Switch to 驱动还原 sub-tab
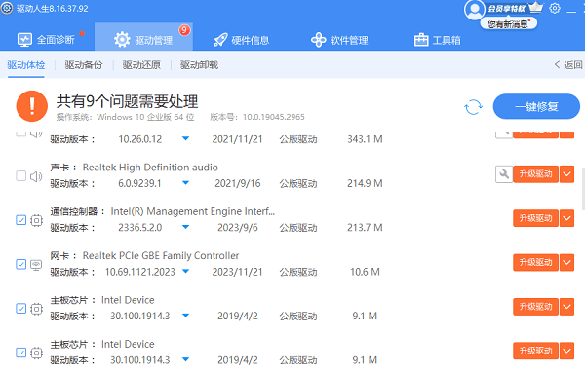Image resolution: width=585 pixels, height=373 pixels. pyautogui.click(x=141, y=65)
